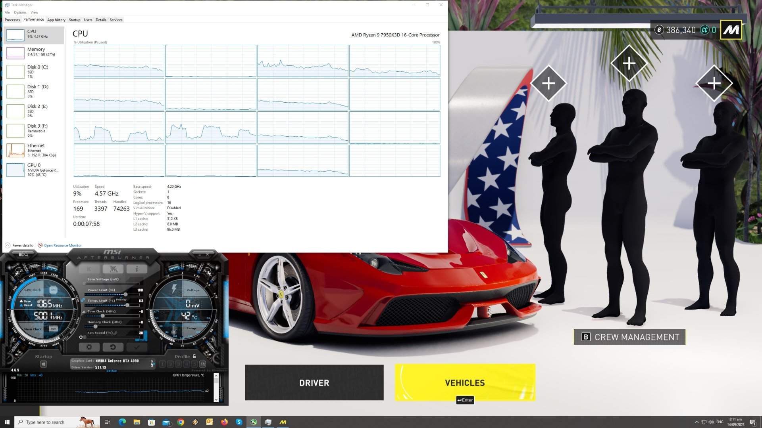
Task: Toggle the Afterburner profile lock icon
Action: pyautogui.click(x=194, y=356)
